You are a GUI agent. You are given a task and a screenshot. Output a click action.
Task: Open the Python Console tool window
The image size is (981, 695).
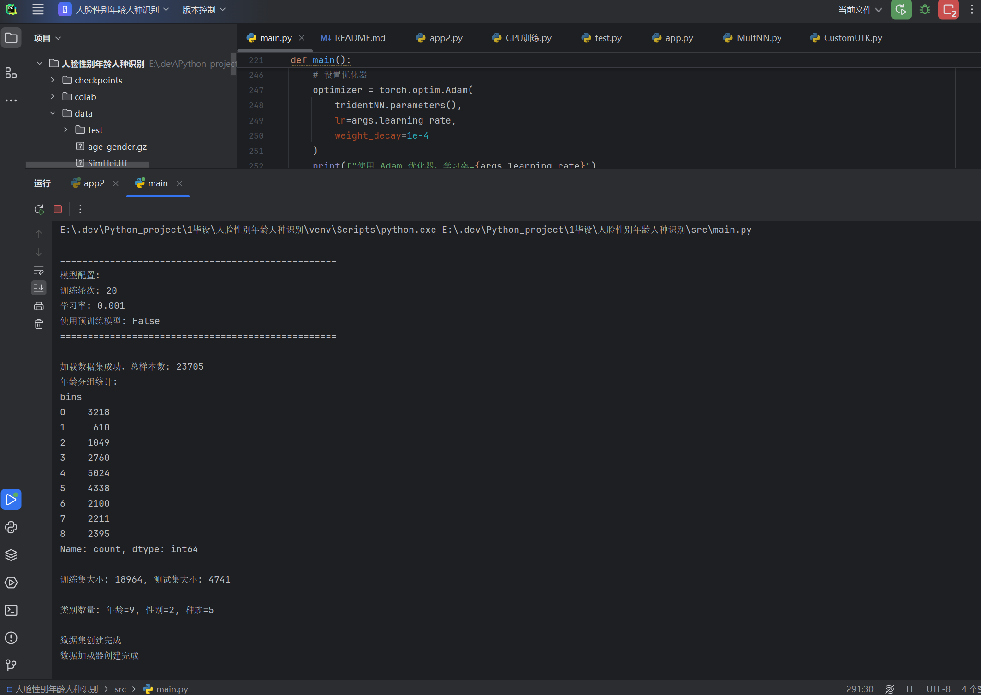click(x=11, y=527)
